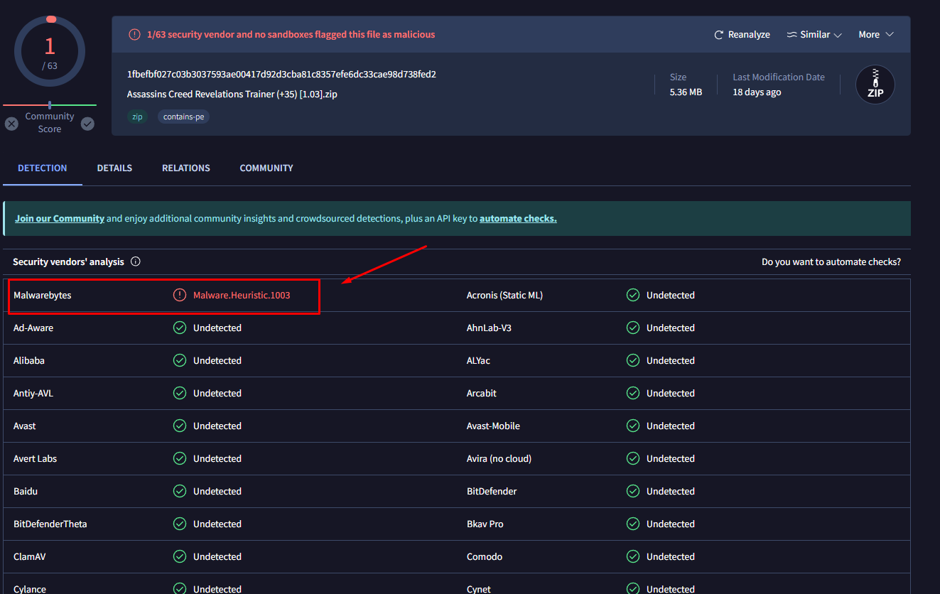This screenshot has height=594, width=940.
Task: Click the Community Score slider marker
Action: pos(50,105)
